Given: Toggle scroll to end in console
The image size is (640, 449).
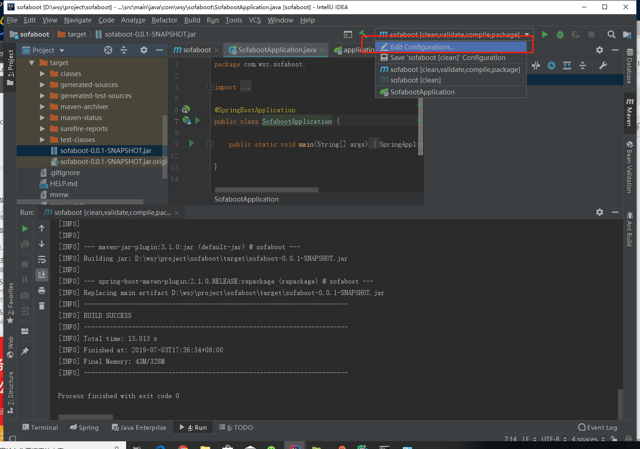Looking at the screenshot, I should click(42, 275).
